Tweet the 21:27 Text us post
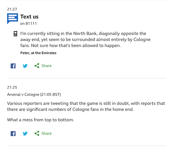This screenshot has width=175, height=148. tap(25, 66)
